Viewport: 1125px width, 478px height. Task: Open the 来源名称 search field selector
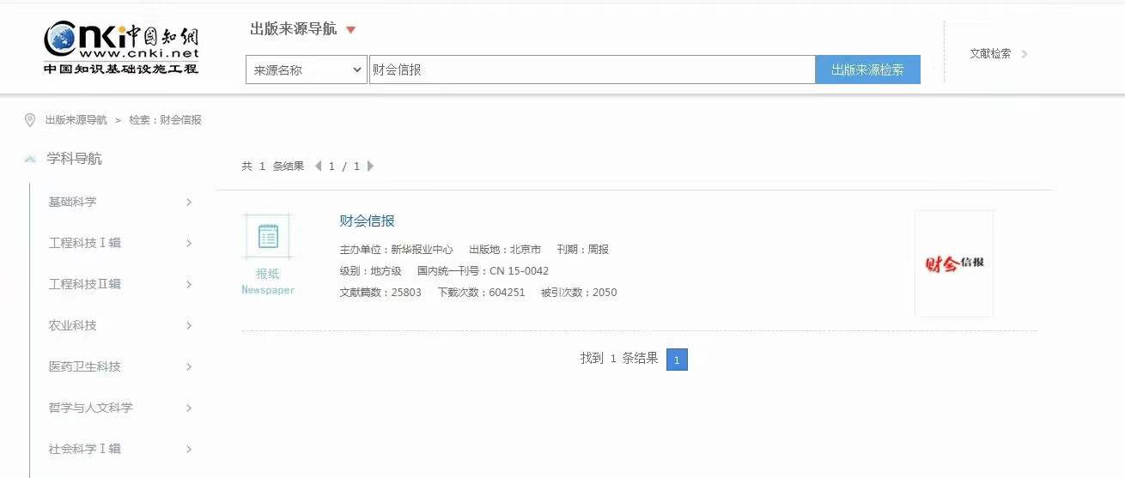click(307, 70)
